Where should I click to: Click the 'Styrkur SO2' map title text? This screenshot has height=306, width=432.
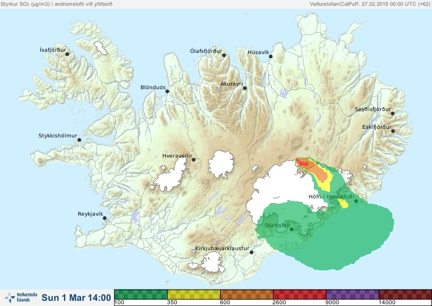tap(56, 4)
